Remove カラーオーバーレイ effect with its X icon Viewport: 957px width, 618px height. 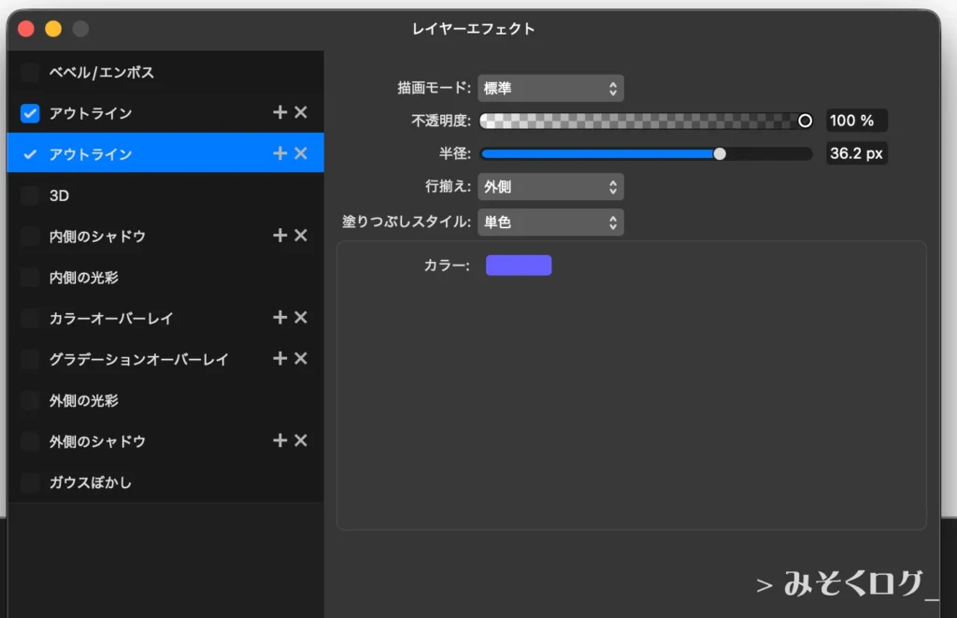300,318
